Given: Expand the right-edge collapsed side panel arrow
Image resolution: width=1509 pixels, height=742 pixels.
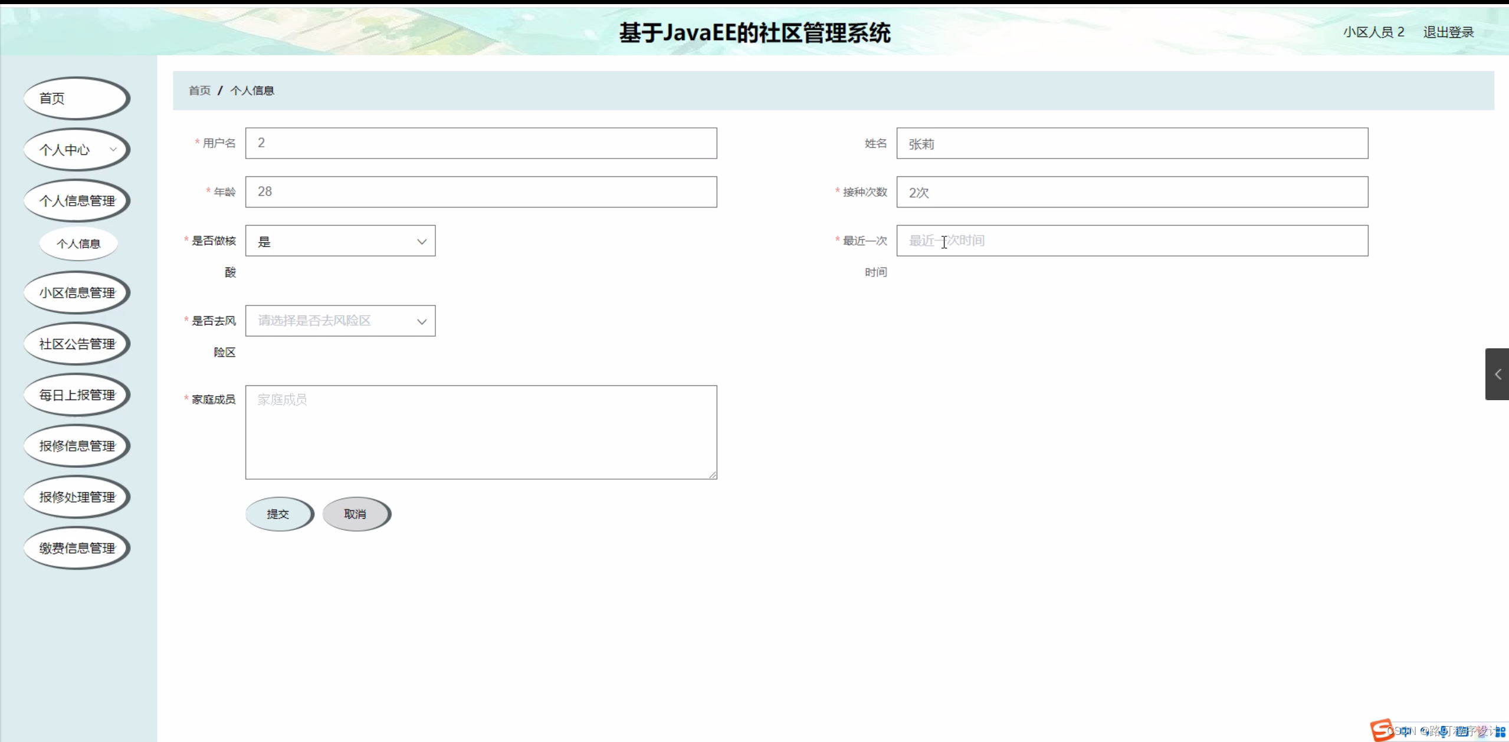Looking at the screenshot, I should [1497, 374].
